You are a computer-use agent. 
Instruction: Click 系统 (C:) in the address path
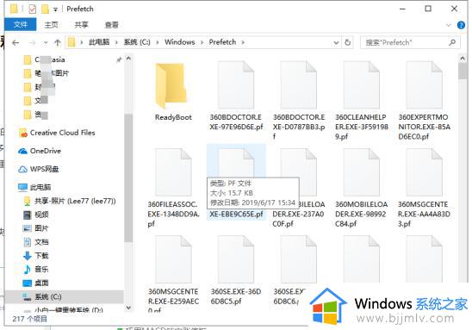tap(137, 42)
